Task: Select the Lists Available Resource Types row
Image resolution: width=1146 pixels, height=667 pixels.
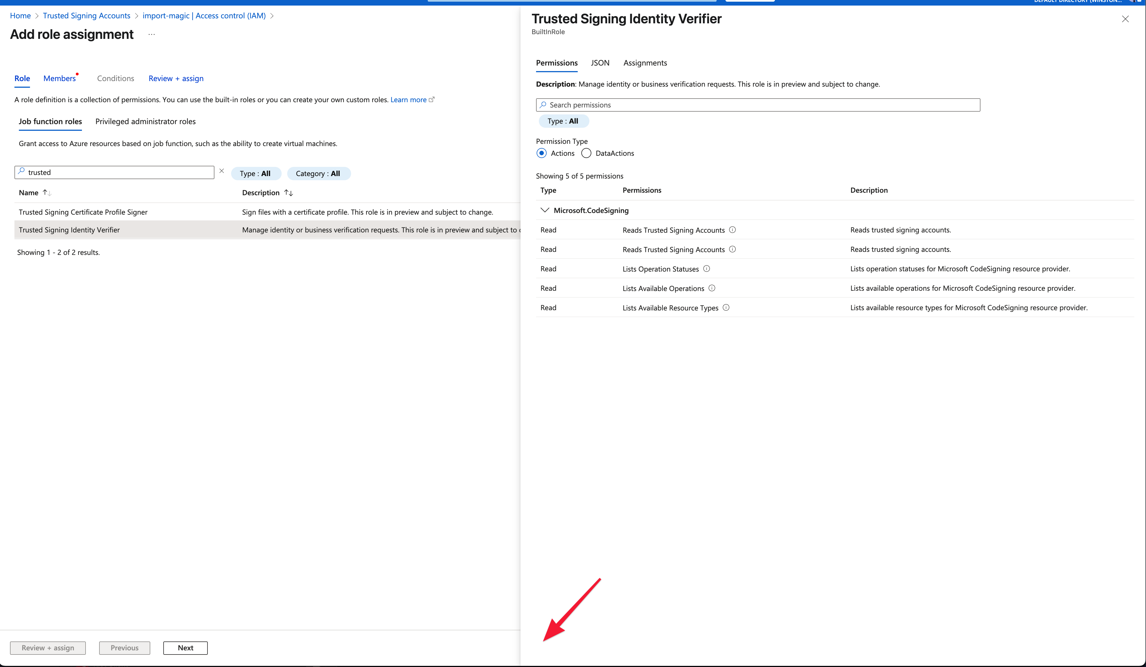Action: [x=834, y=307]
